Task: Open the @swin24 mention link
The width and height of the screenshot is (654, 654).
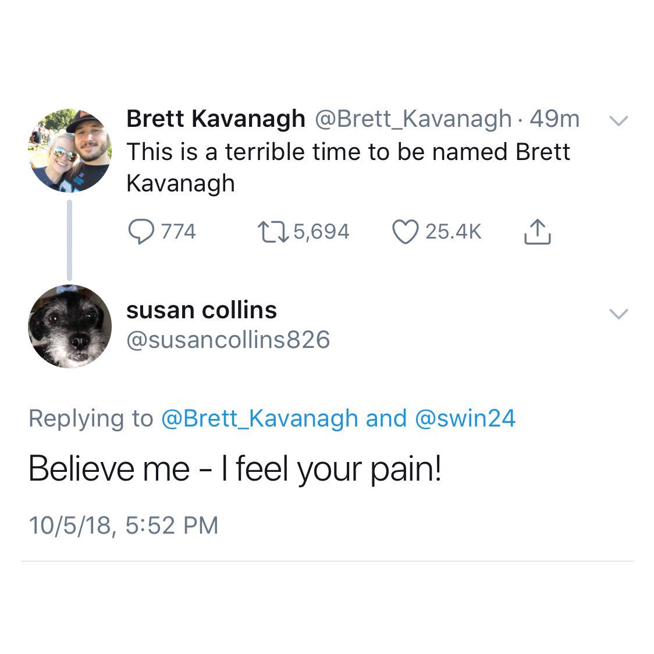Action: [x=465, y=418]
